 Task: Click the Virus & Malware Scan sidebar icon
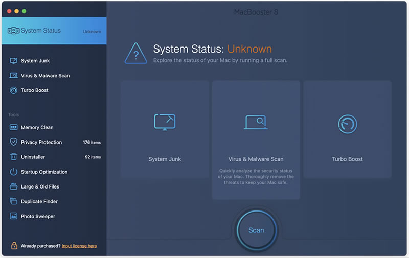pos(14,76)
